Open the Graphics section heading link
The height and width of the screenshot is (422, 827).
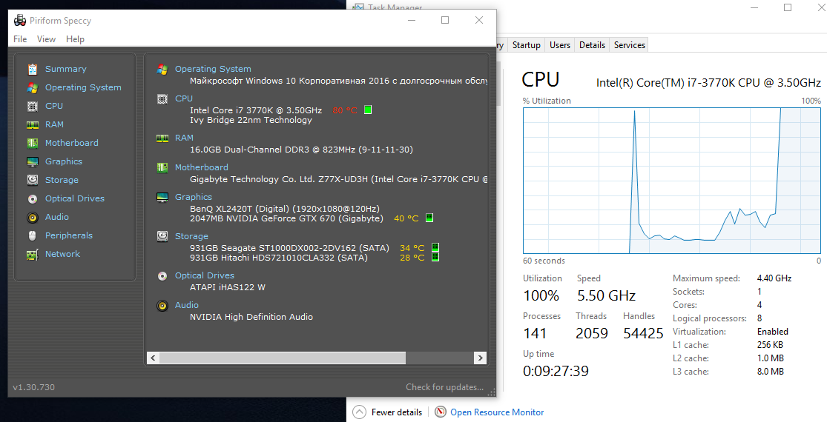pyautogui.click(x=193, y=197)
